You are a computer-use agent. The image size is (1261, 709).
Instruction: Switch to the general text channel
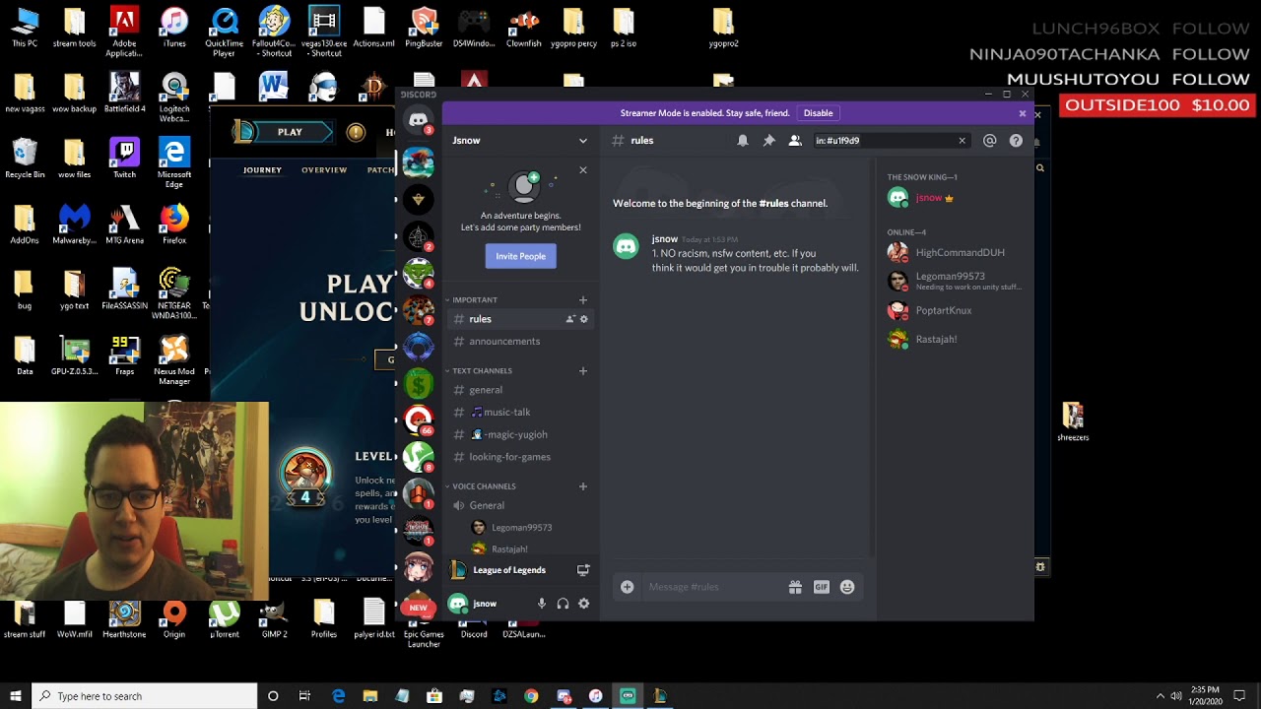pos(520,390)
